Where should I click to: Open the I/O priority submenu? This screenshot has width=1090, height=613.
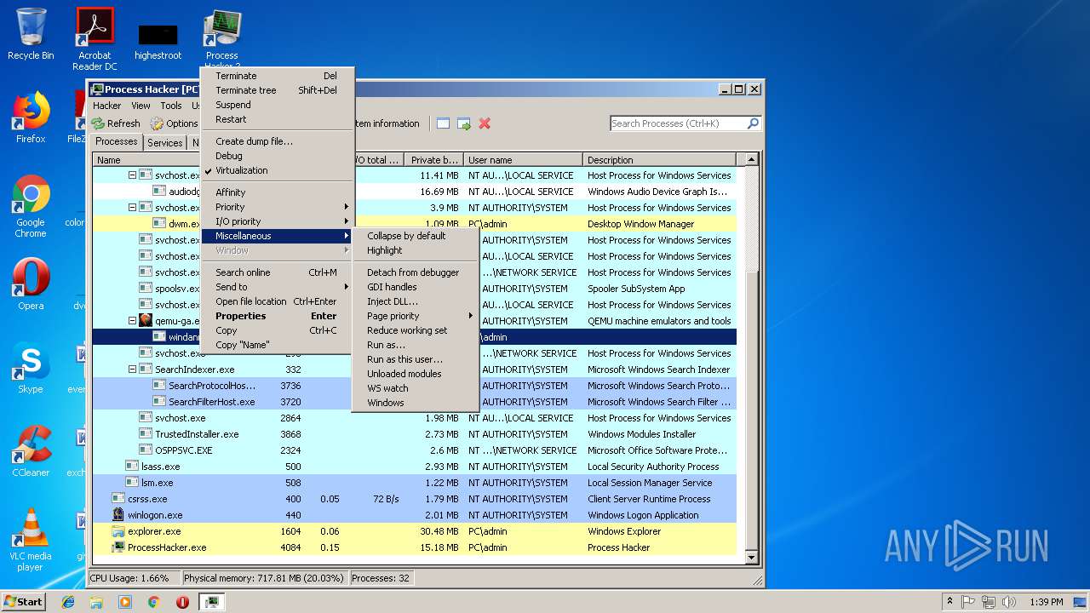click(277, 221)
